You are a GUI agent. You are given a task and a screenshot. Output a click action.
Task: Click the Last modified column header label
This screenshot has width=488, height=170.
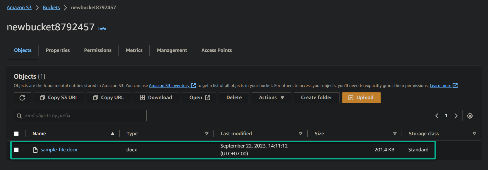236,134
